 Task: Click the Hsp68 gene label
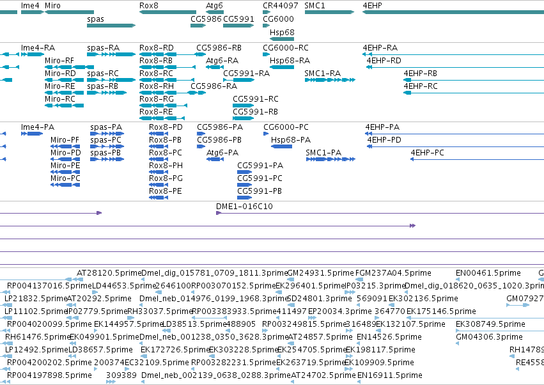click(x=282, y=32)
